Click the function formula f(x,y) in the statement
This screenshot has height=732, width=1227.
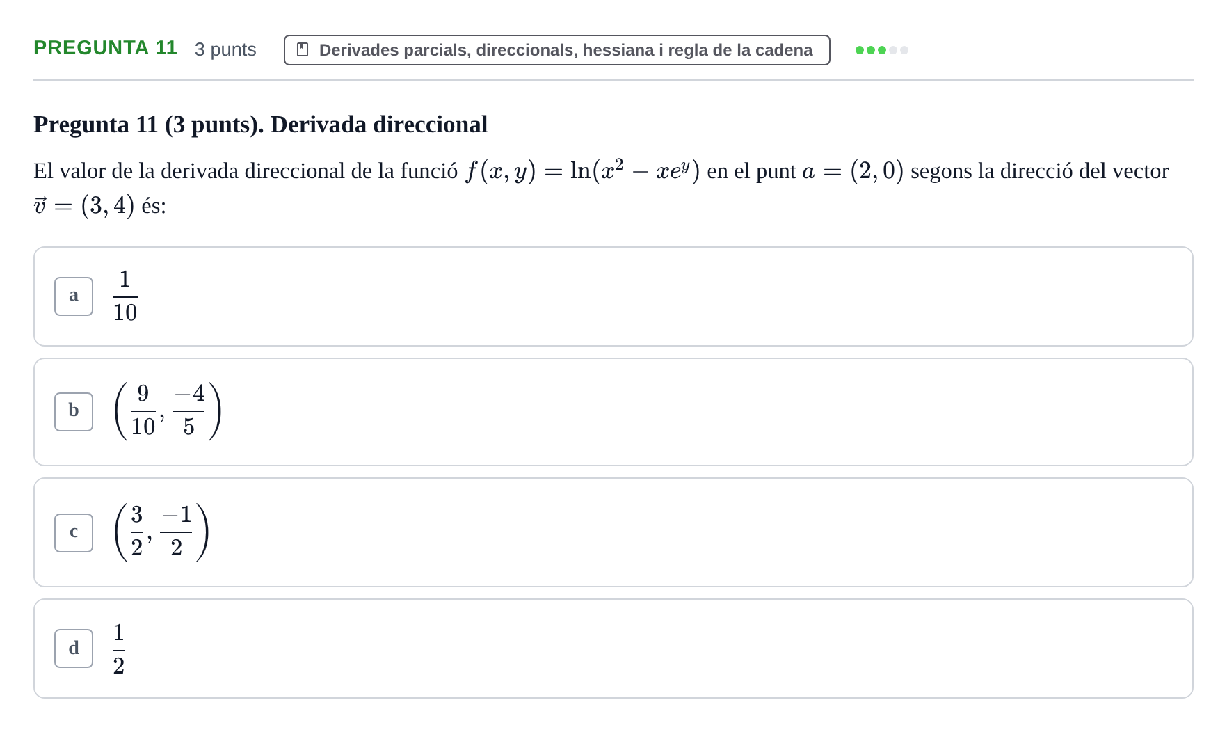tap(582, 170)
